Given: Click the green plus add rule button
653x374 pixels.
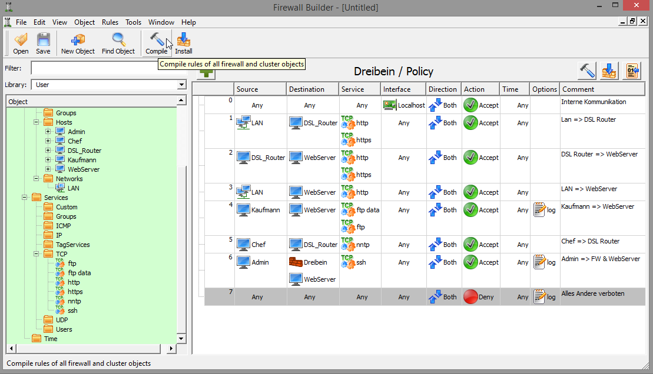Looking at the screenshot, I should [206, 73].
